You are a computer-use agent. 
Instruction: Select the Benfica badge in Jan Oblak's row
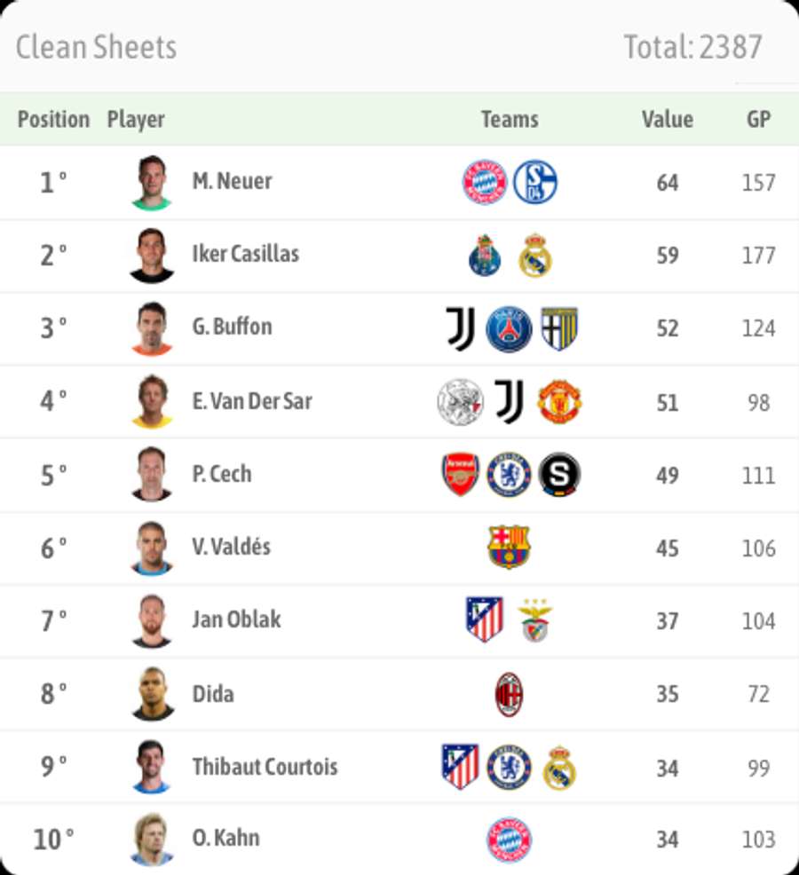pos(534,619)
